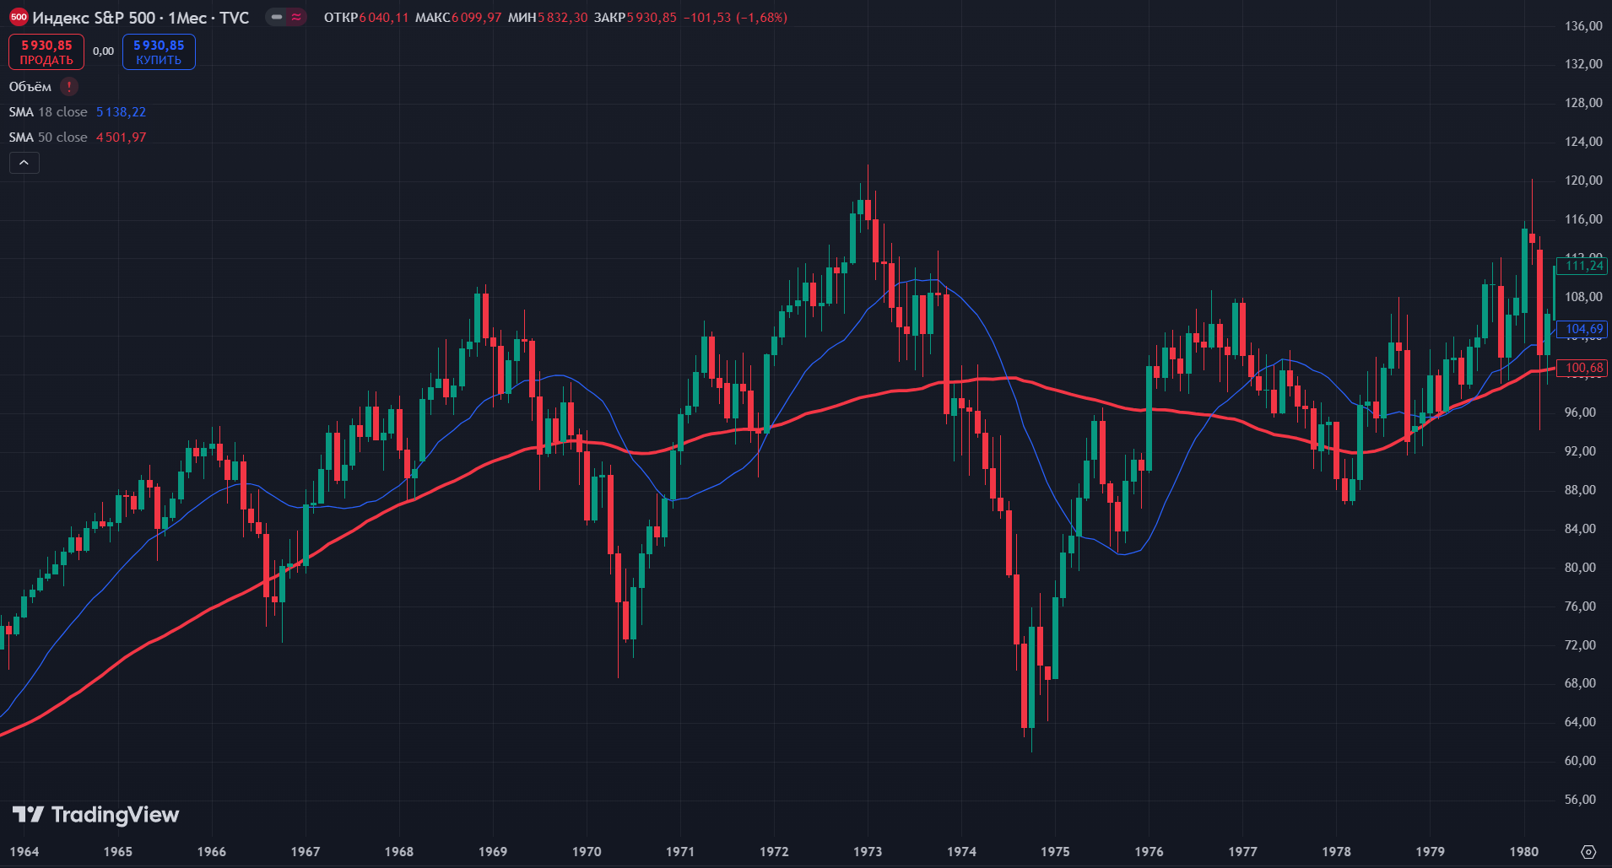1612x868 pixels.
Task: Select the SMA 18 close indicator legend
Action: click(48, 112)
